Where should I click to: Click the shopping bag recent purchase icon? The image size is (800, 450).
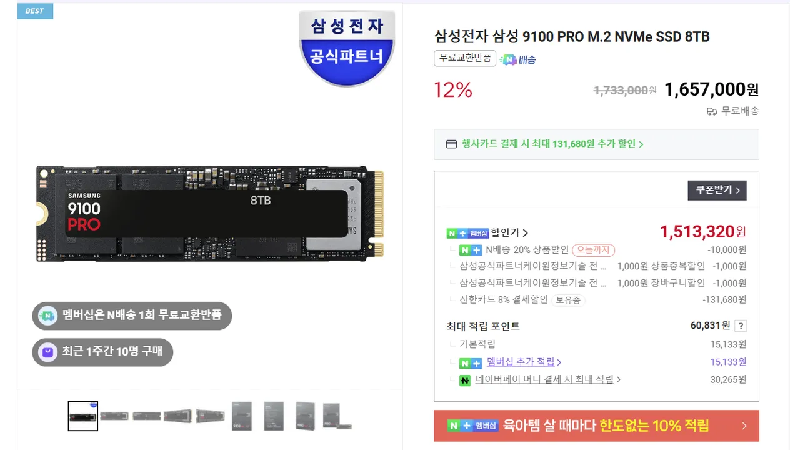[48, 352]
